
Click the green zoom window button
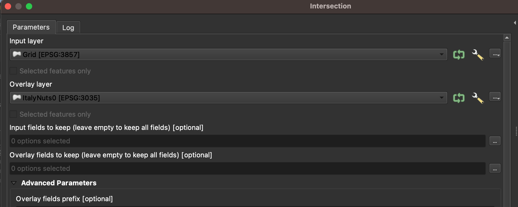(x=29, y=6)
